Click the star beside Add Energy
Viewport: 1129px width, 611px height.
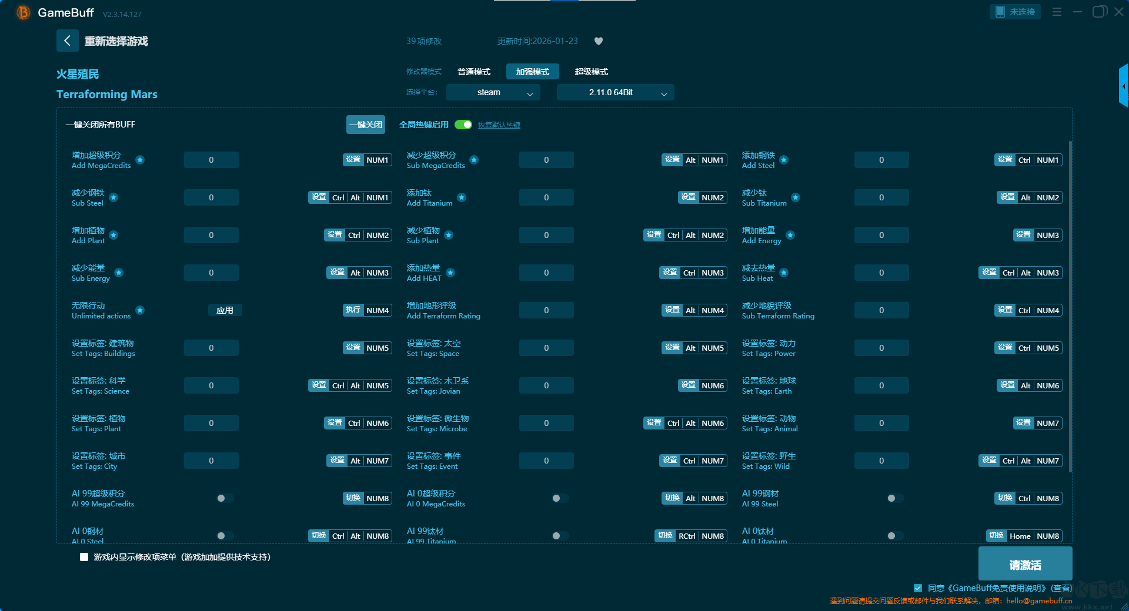point(790,235)
